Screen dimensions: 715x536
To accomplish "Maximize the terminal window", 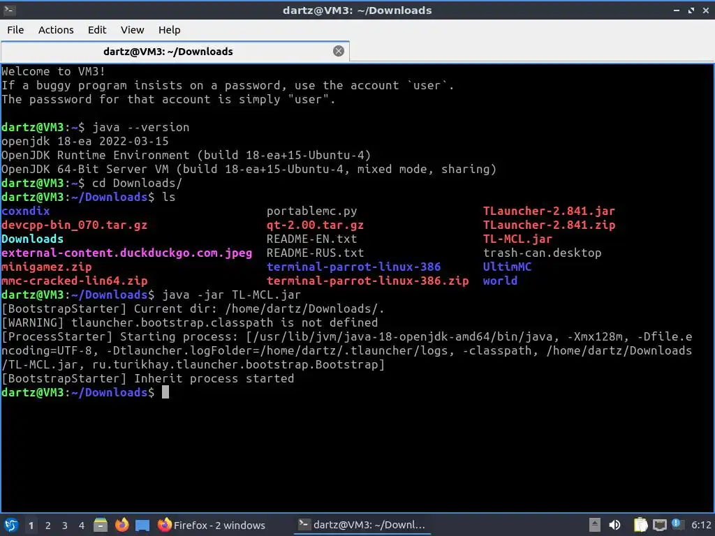I will pyautogui.click(x=691, y=10).
